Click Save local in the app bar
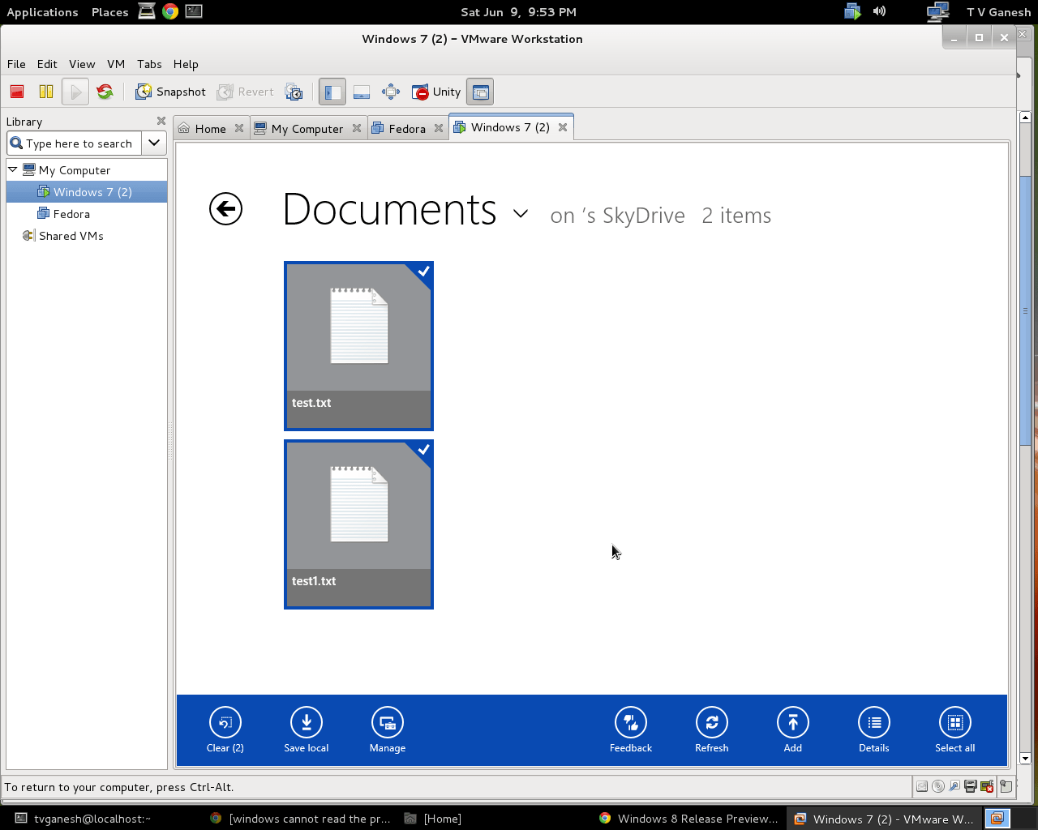 click(x=307, y=730)
